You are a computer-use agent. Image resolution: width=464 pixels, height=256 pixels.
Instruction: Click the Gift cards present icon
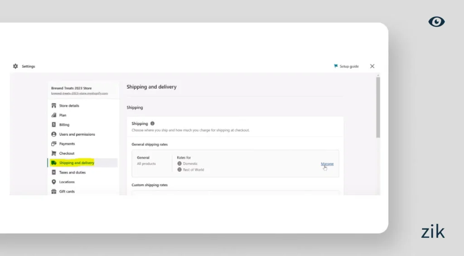(x=54, y=191)
